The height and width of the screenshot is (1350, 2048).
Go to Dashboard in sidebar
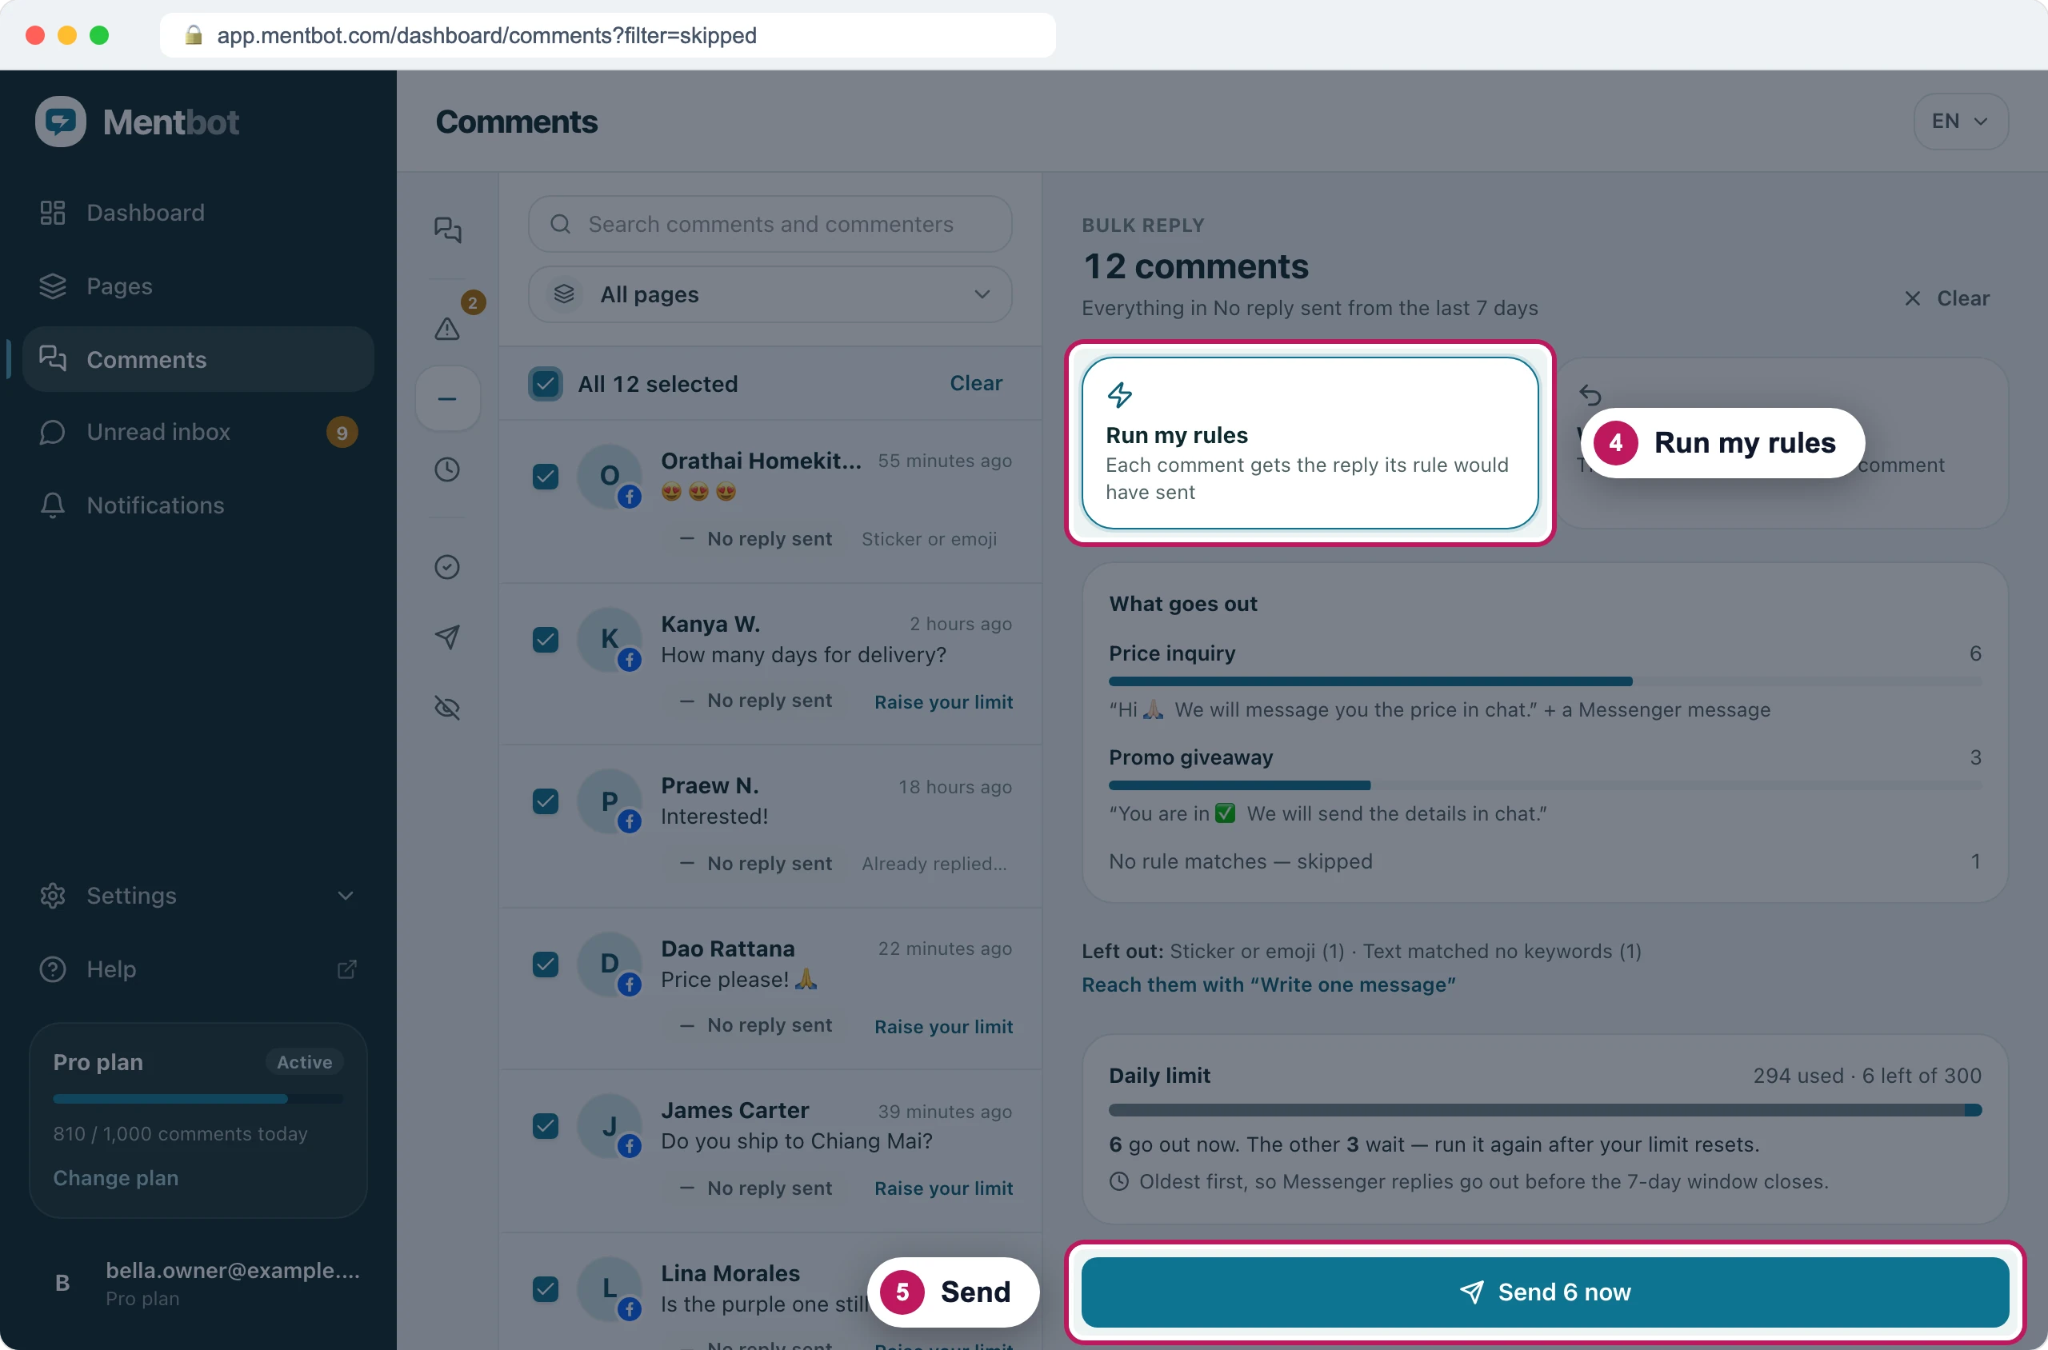pyautogui.click(x=198, y=213)
